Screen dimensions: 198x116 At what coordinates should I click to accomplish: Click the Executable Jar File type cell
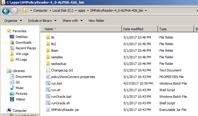pyautogui.click(x=173, y=110)
